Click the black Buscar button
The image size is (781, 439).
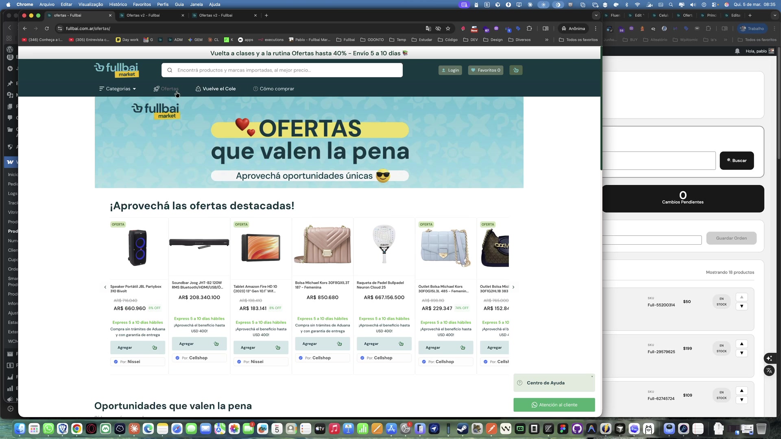736,161
